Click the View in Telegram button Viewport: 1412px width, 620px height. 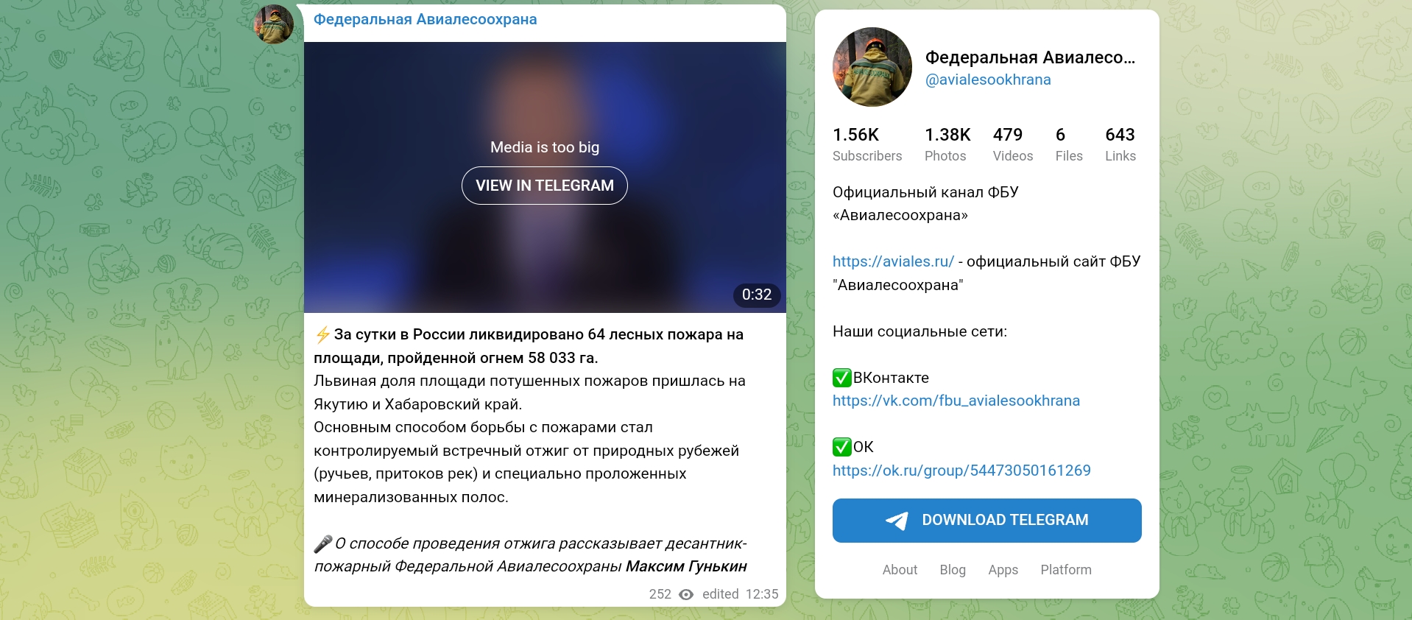[545, 186]
